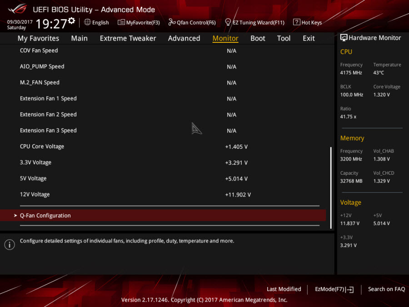Viewport: 409px width, 307px height.
Task: Expand Q-Fan Configuration submenu arrow
Action: point(15,216)
